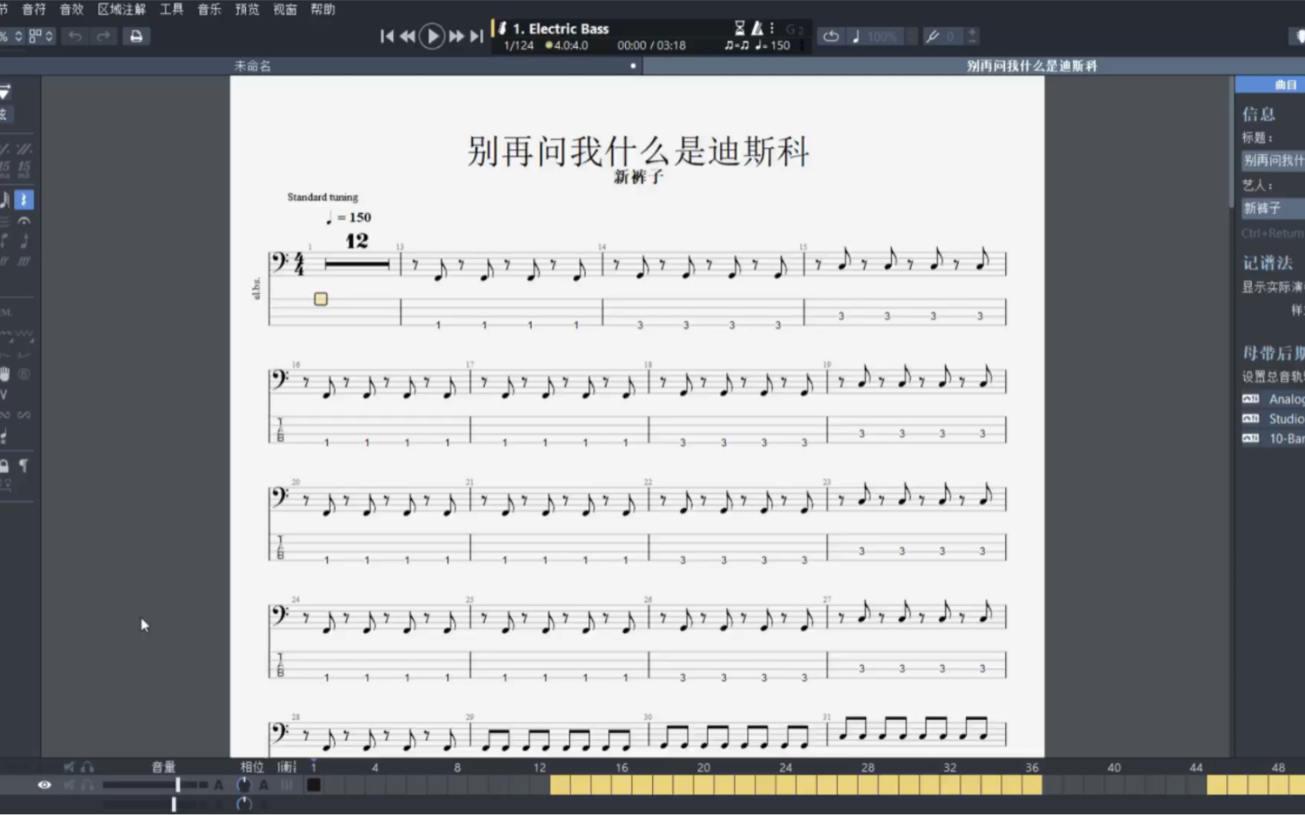Toggle the count-in hourglass icon
Screen dimensions: 1305x815
(739, 28)
